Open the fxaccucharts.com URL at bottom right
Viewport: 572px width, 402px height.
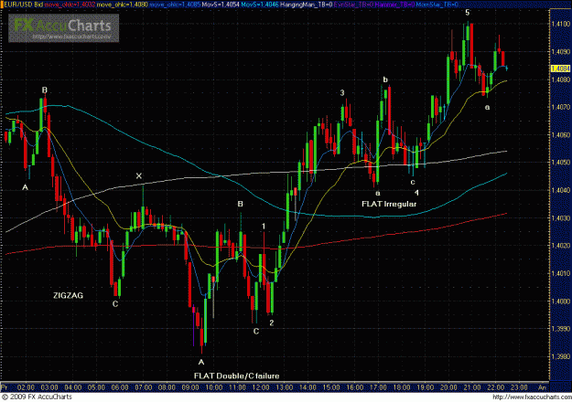[532, 397]
